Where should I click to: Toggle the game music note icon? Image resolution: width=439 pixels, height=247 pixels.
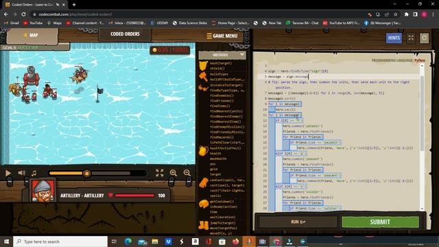point(34,173)
